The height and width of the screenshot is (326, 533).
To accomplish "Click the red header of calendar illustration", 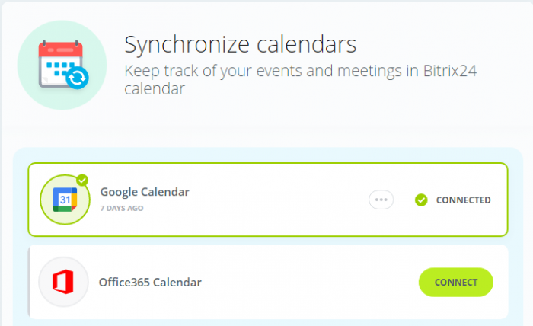I will [x=60, y=50].
